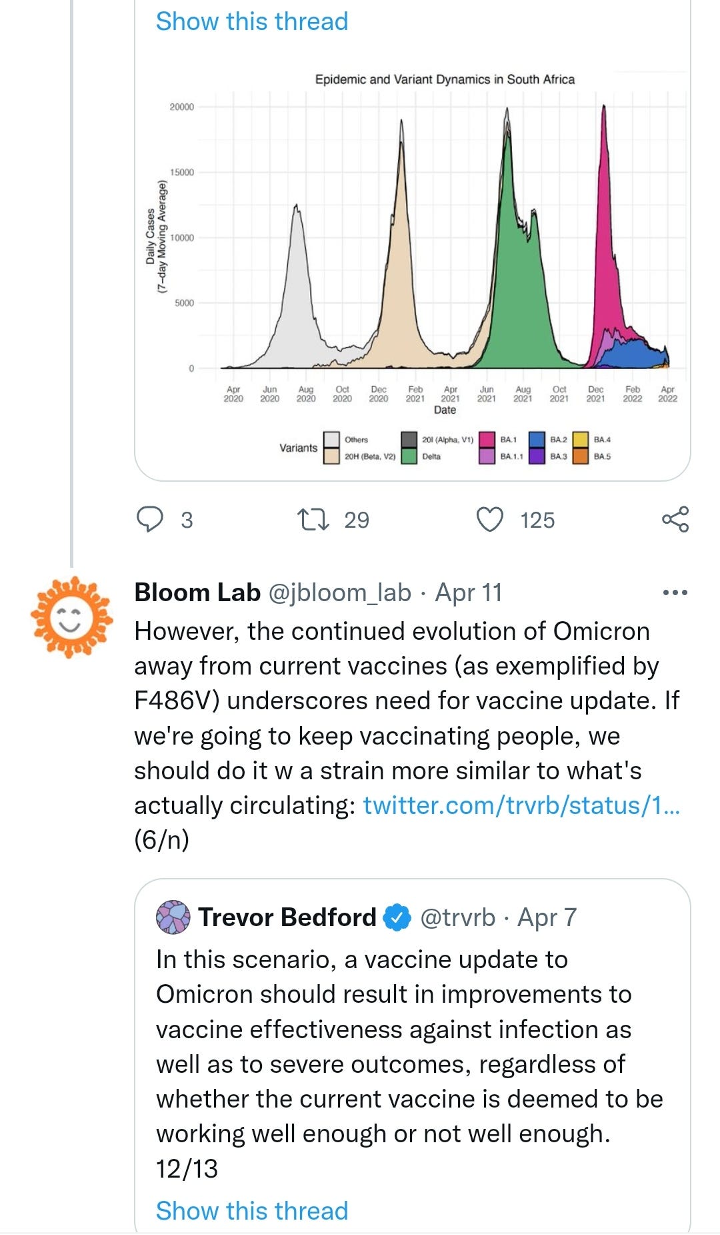The height and width of the screenshot is (1235, 720).
Task: Open the share icon for the tweet
Action: click(675, 519)
